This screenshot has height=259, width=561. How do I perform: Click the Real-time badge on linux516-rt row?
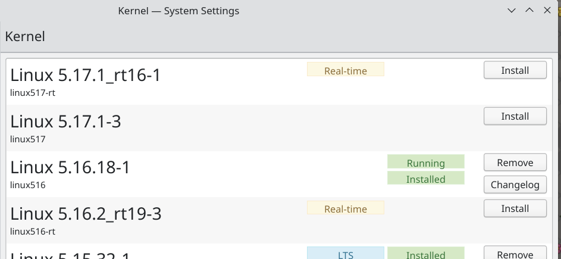click(345, 208)
